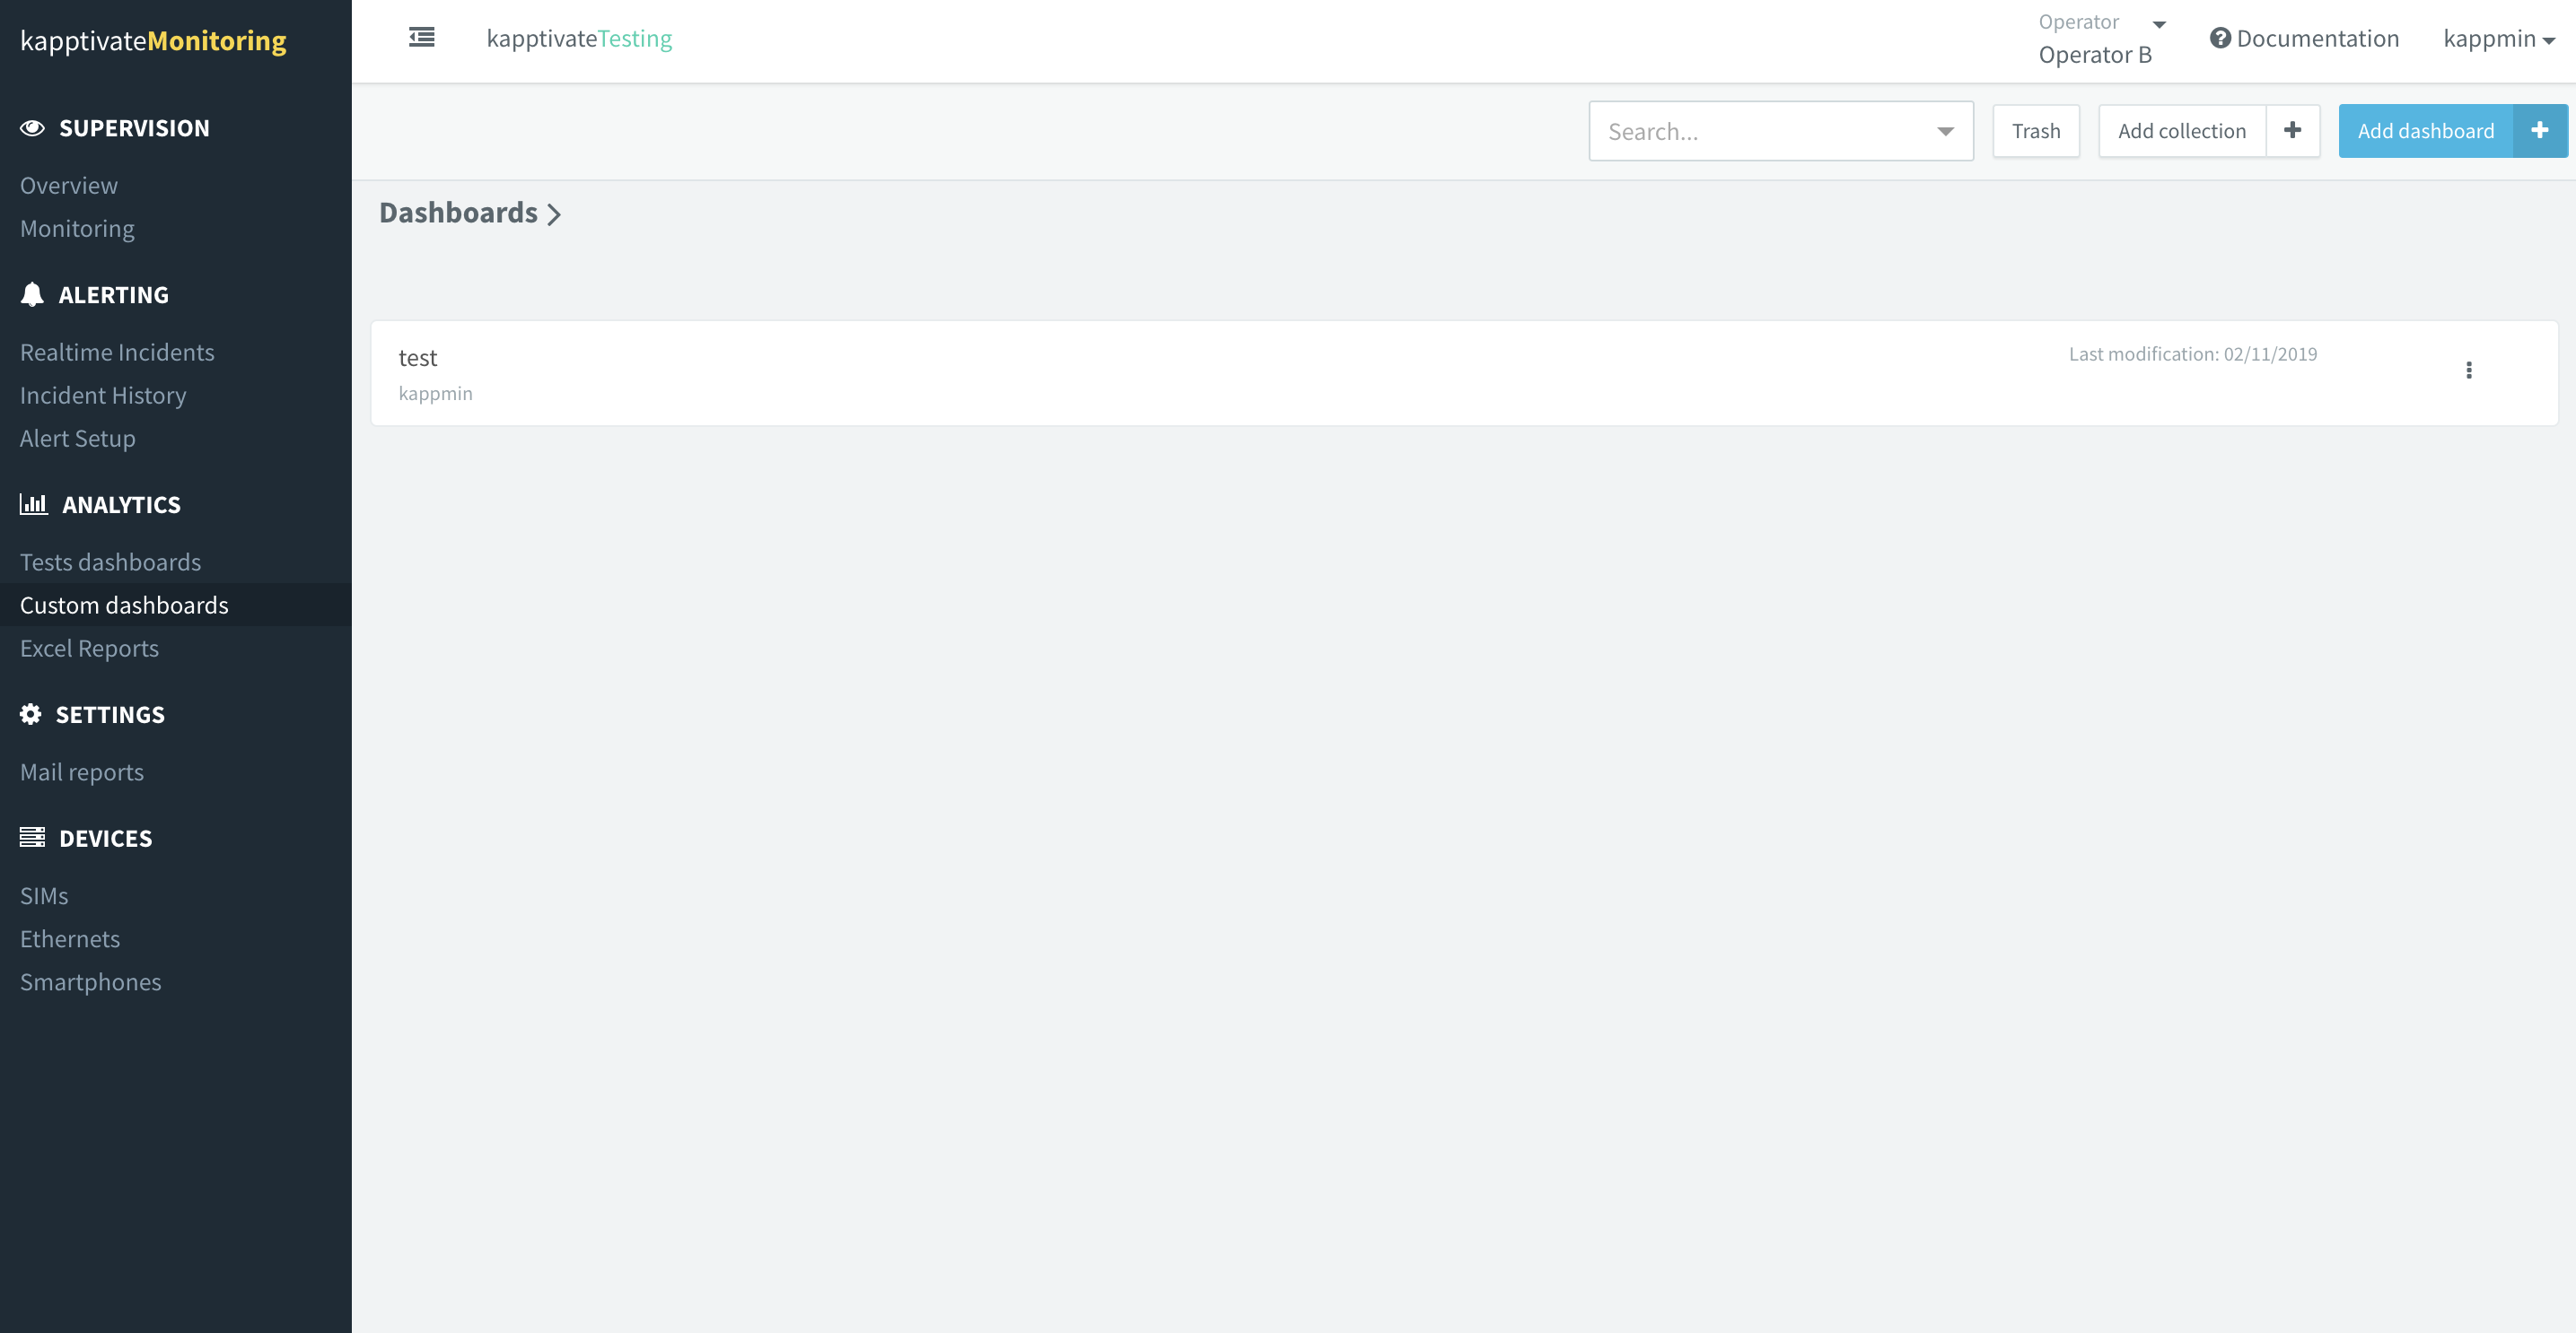Click the plus icon beside Add collection

pyautogui.click(x=2292, y=131)
